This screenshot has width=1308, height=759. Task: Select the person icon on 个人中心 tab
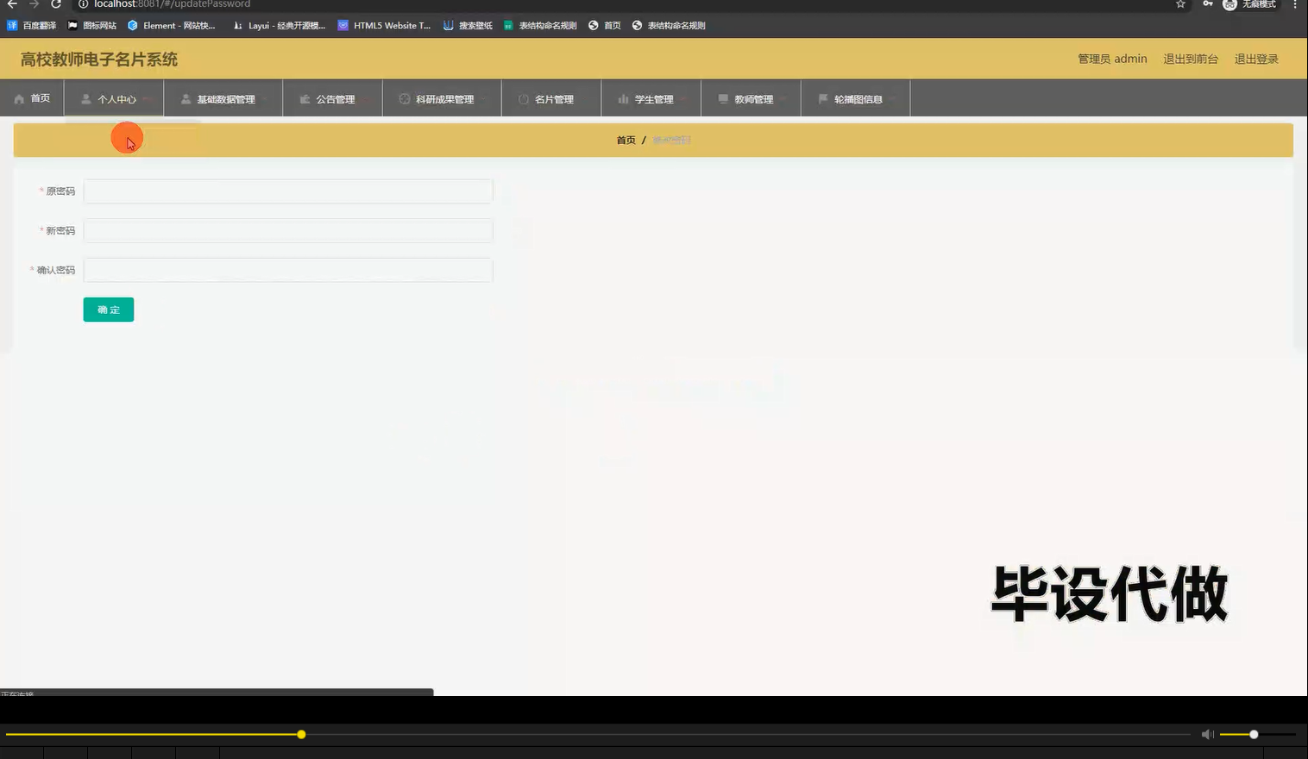tap(85, 98)
